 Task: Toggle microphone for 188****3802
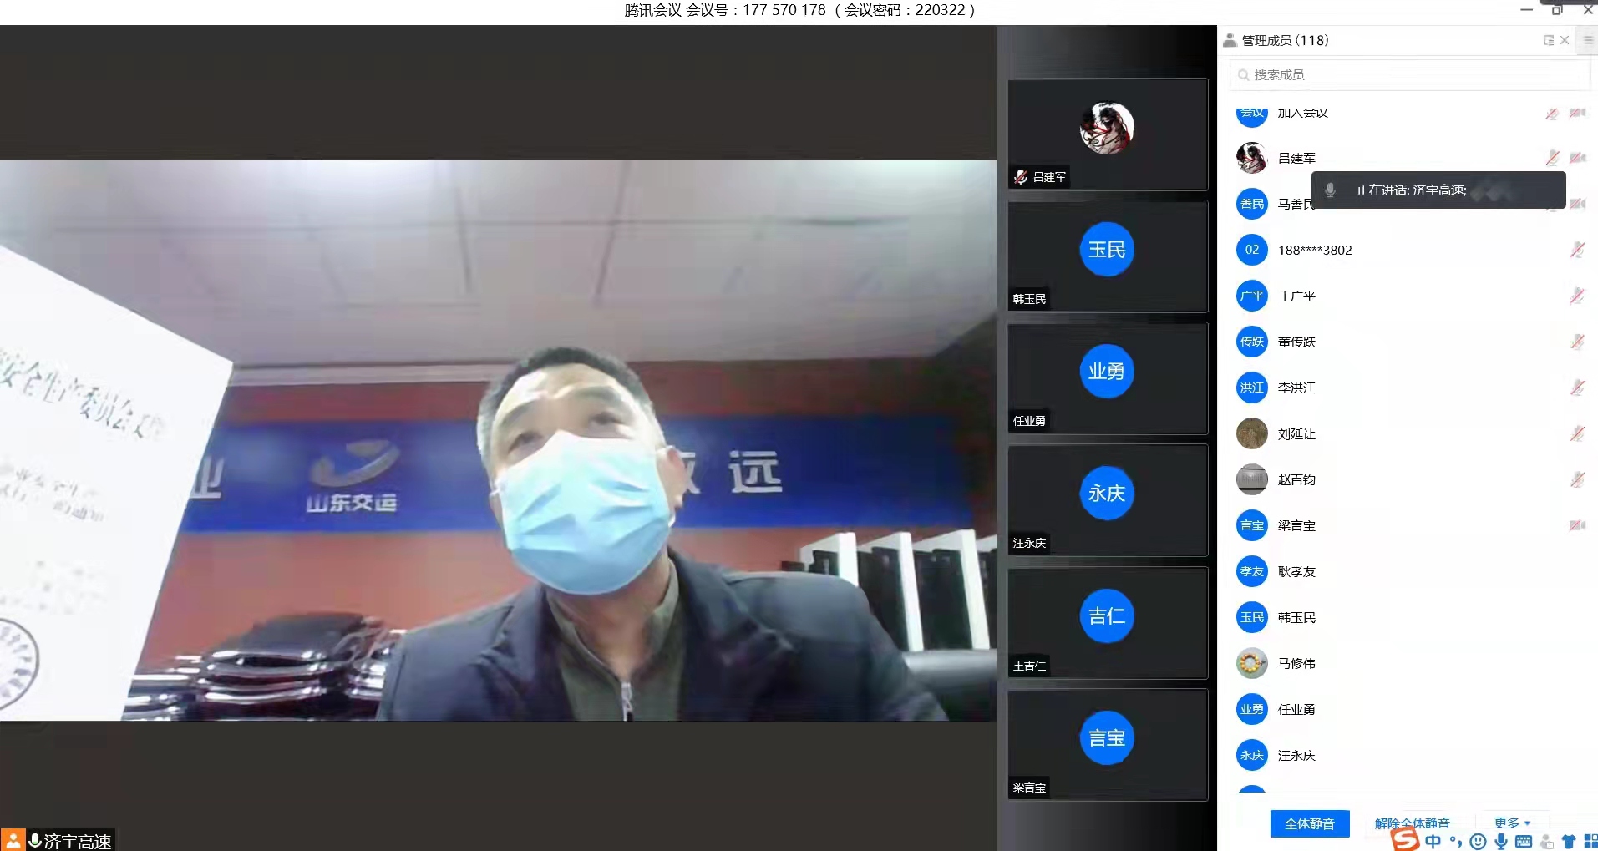(x=1577, y=250)
